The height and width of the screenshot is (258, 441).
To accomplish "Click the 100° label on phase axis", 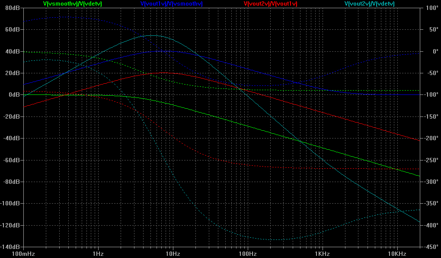I will pyautogui.click(x=431, y=8).
